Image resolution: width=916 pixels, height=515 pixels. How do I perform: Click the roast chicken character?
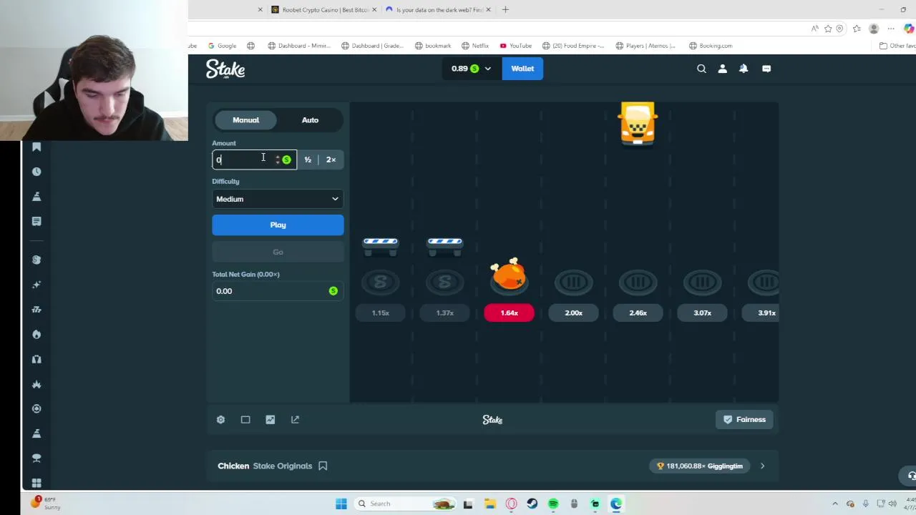(509, 275)
